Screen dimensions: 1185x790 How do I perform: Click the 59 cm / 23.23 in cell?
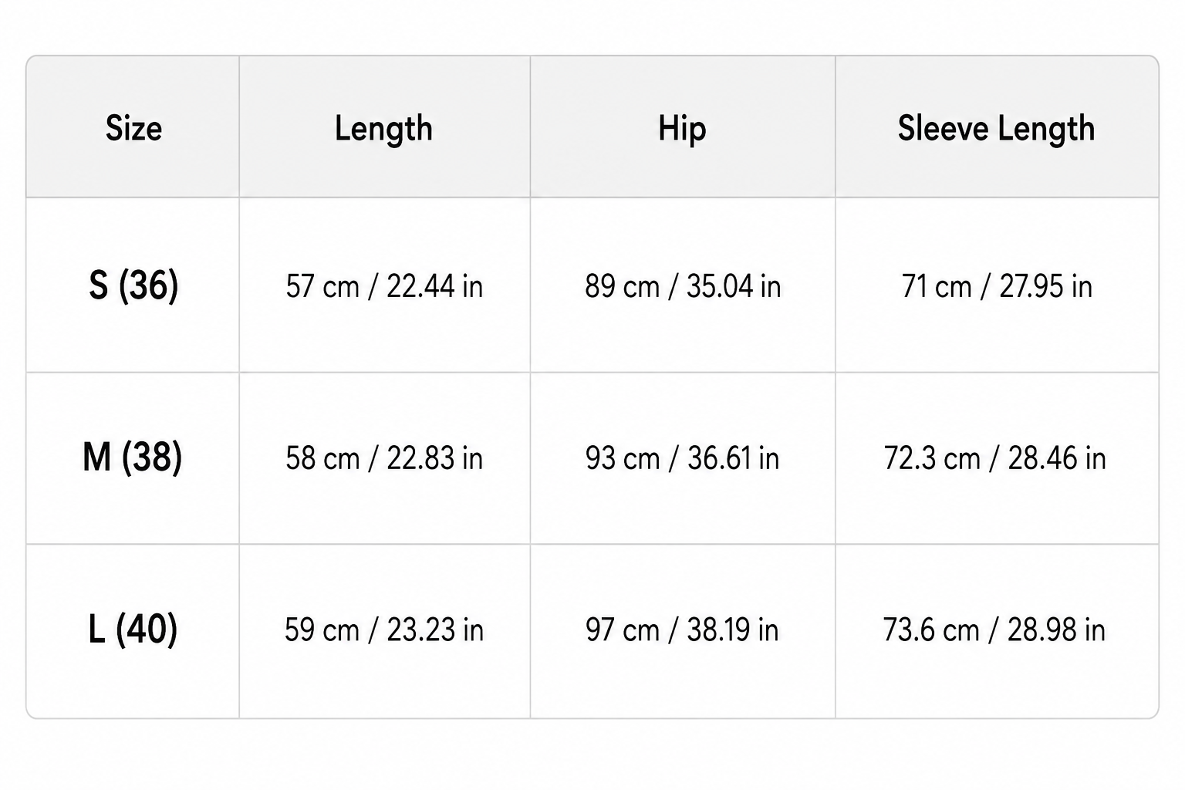[x=384, y=630]
